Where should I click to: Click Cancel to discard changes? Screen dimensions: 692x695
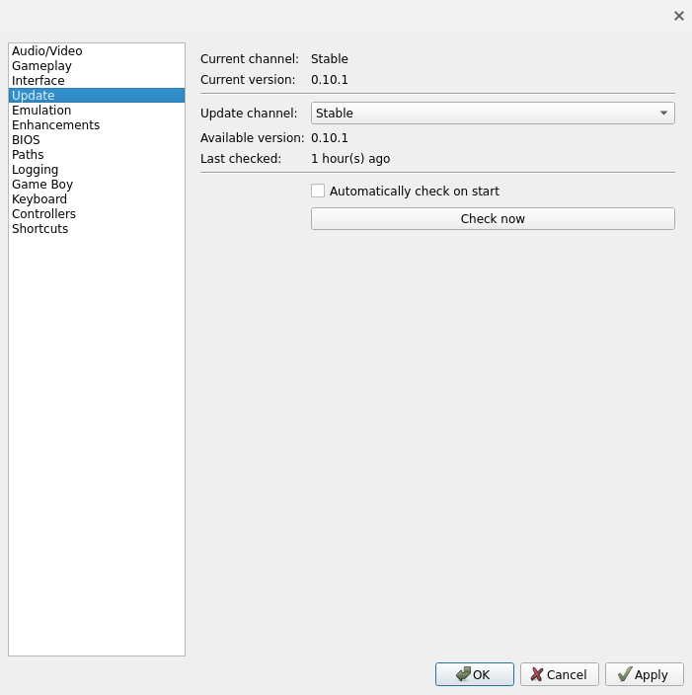point(560,674)
